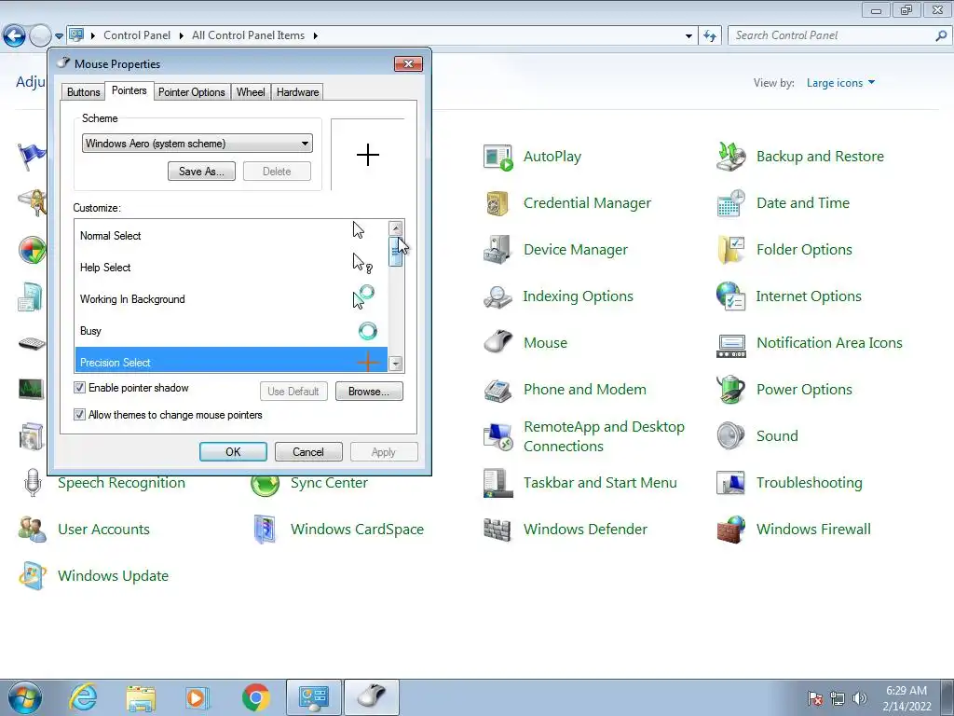This screenshot has height=716, width=954.
Task: Click the Search Control Panel field
Action: (839, 36)
